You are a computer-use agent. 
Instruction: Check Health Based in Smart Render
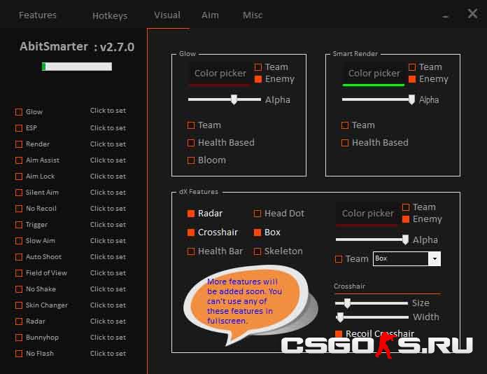(x=345, y=143)
